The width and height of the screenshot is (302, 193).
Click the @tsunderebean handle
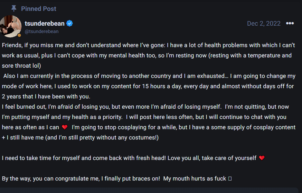point(42,31)
